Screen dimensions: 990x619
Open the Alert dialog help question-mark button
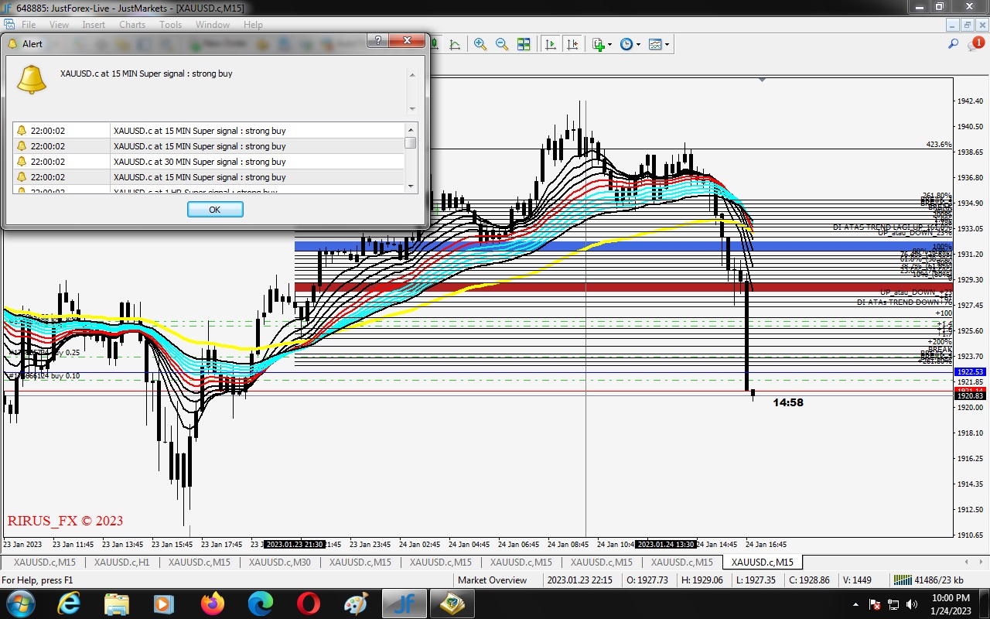point(377,40)
